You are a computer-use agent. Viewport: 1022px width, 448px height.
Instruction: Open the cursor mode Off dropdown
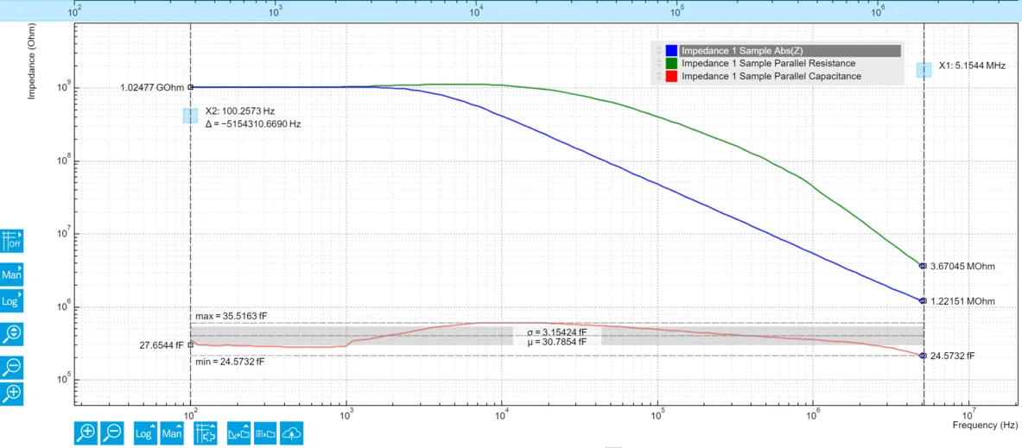click(x=12, y=240)
